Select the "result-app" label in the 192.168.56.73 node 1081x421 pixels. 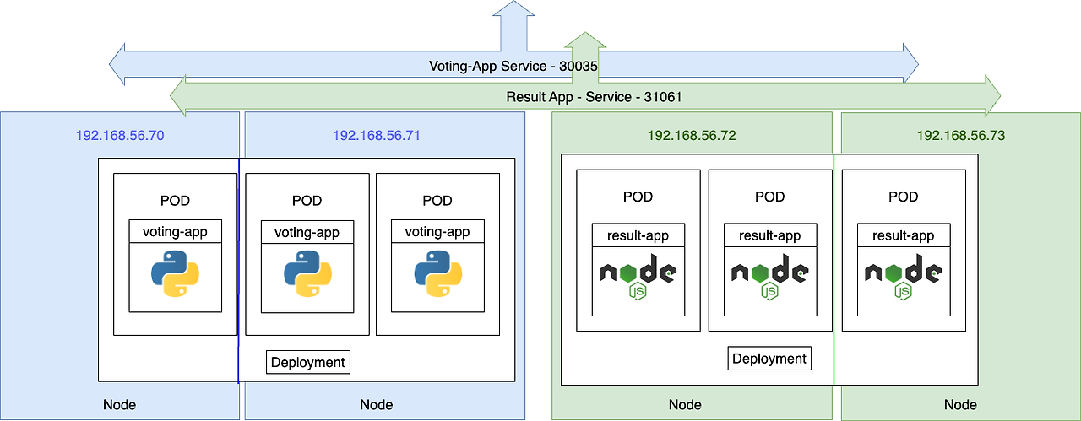[904, 235]
